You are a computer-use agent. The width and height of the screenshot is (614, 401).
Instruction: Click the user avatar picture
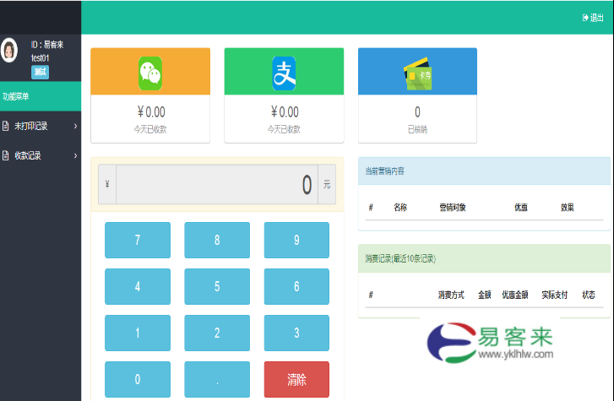[9, 50]
